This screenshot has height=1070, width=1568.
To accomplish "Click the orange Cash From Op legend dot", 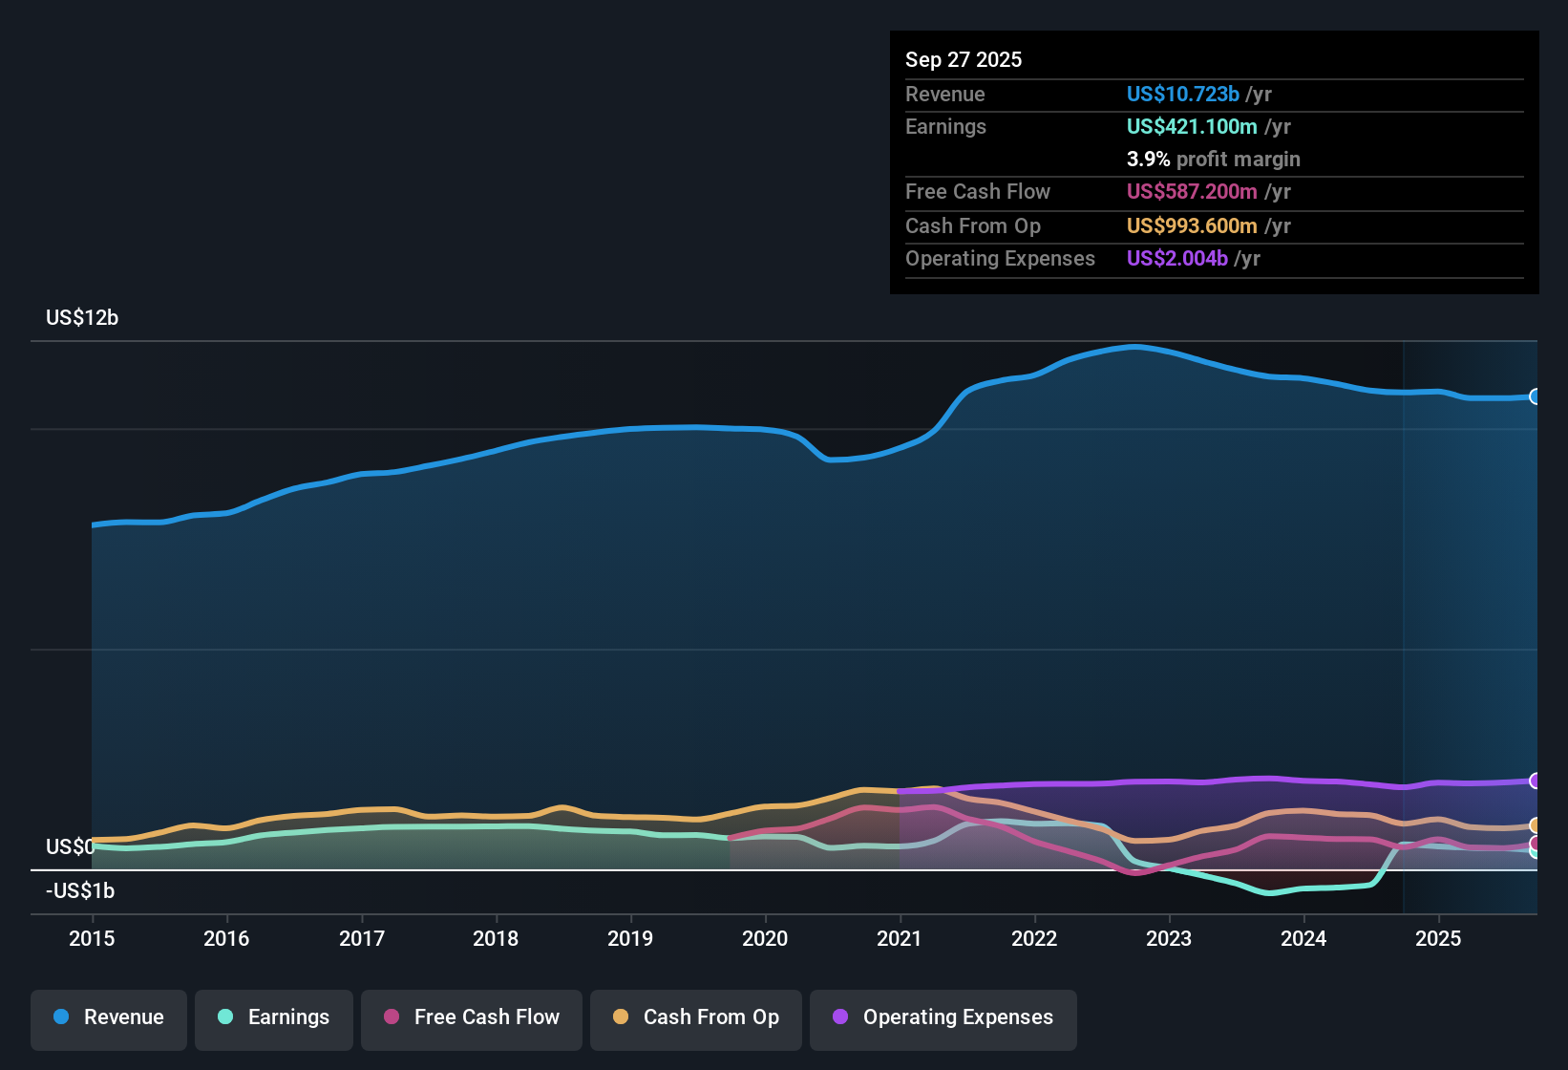I will (x=620, y=1017).
